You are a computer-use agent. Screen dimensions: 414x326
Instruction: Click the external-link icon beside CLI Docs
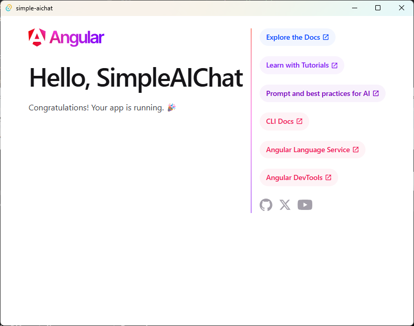299,122
